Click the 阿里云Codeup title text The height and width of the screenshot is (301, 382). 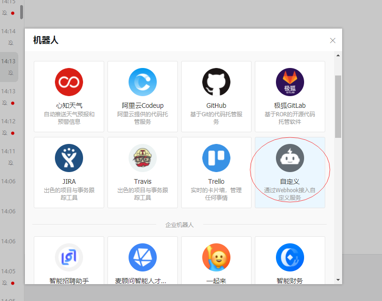pyautogui.click(x=143, y=105)
